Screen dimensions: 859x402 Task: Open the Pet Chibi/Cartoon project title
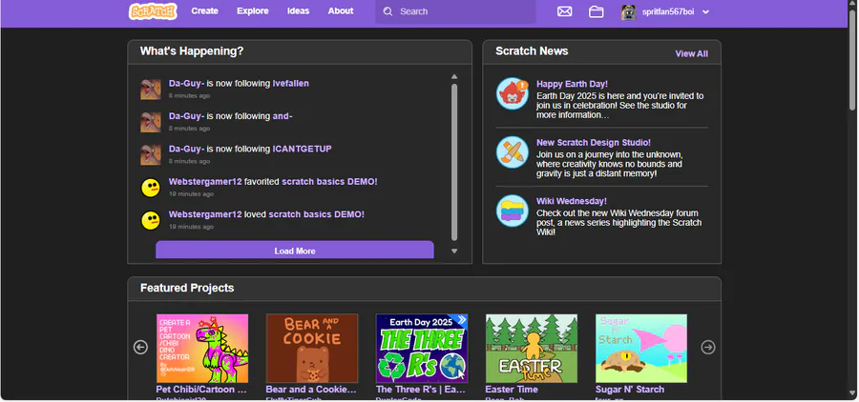tap(201, 390)
